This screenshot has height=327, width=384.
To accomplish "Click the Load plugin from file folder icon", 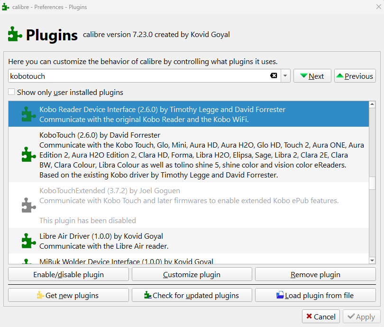I will [x=280, y=295].
